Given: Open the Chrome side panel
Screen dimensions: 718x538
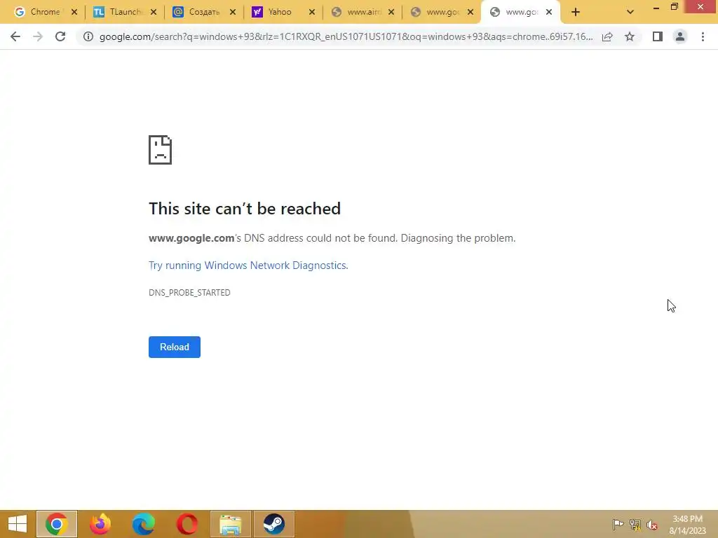Looking at the screenshot, I should click(658, 36).
